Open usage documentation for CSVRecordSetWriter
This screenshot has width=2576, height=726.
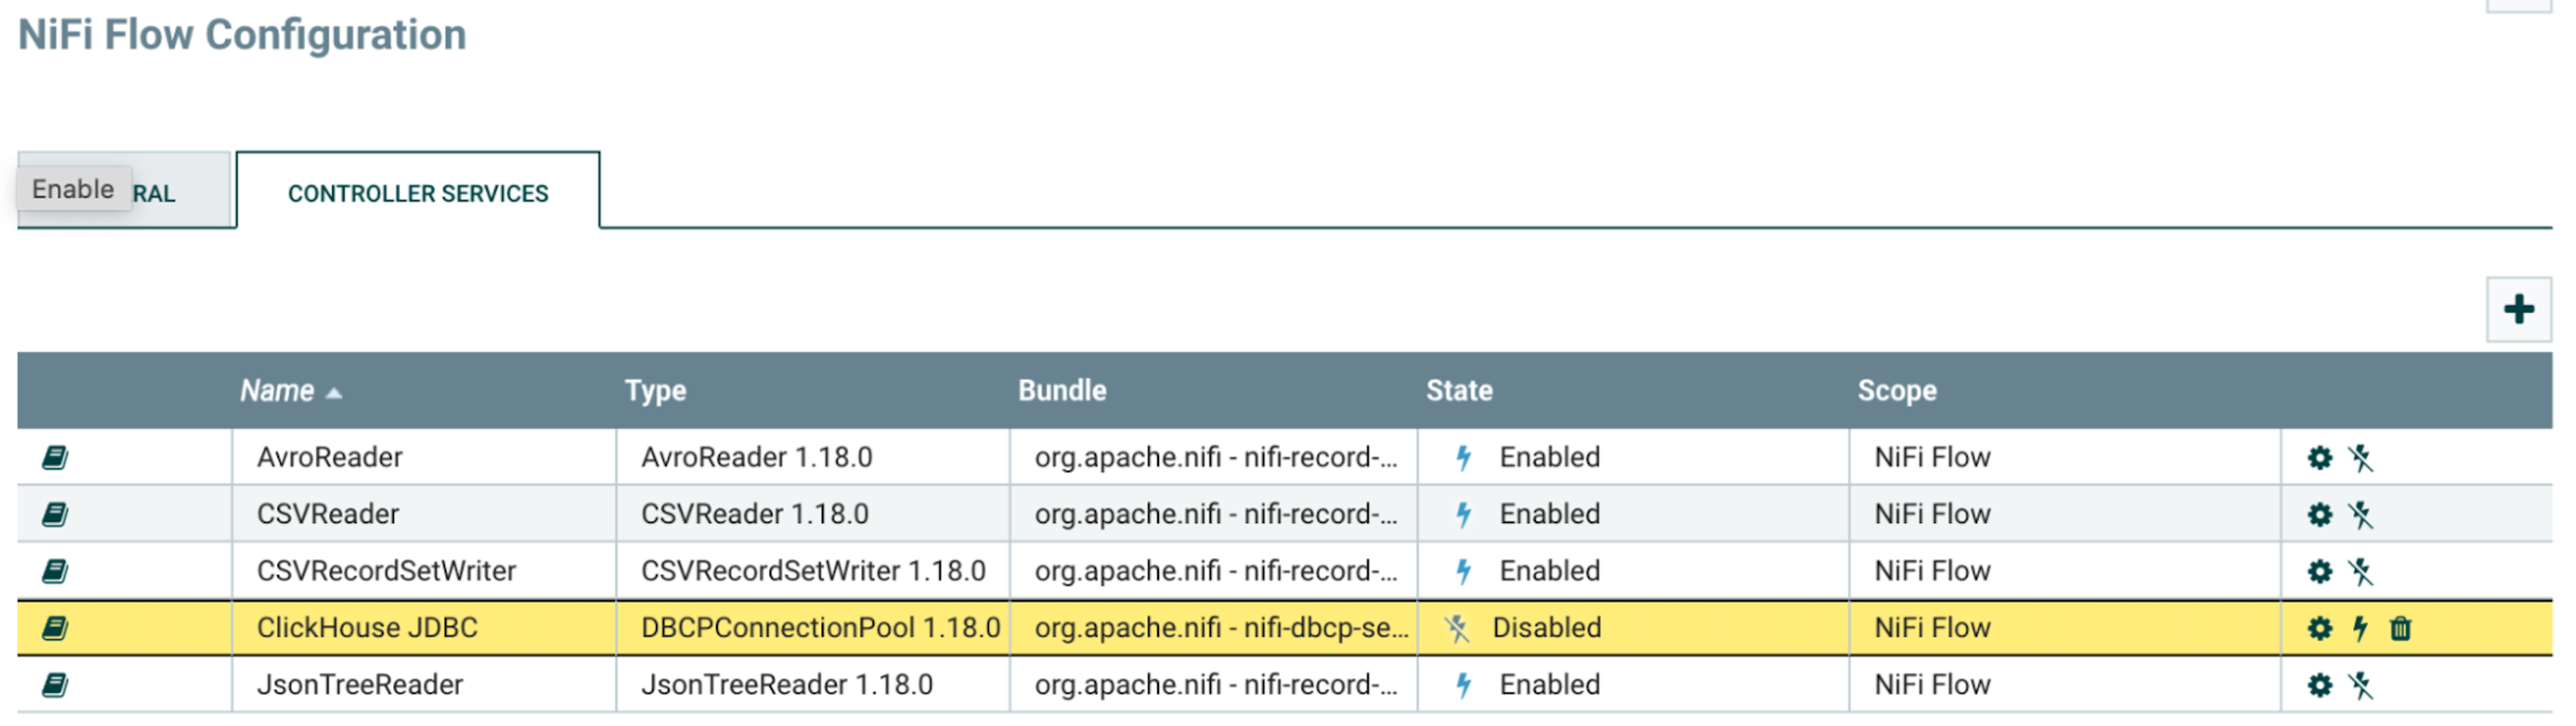55,571
